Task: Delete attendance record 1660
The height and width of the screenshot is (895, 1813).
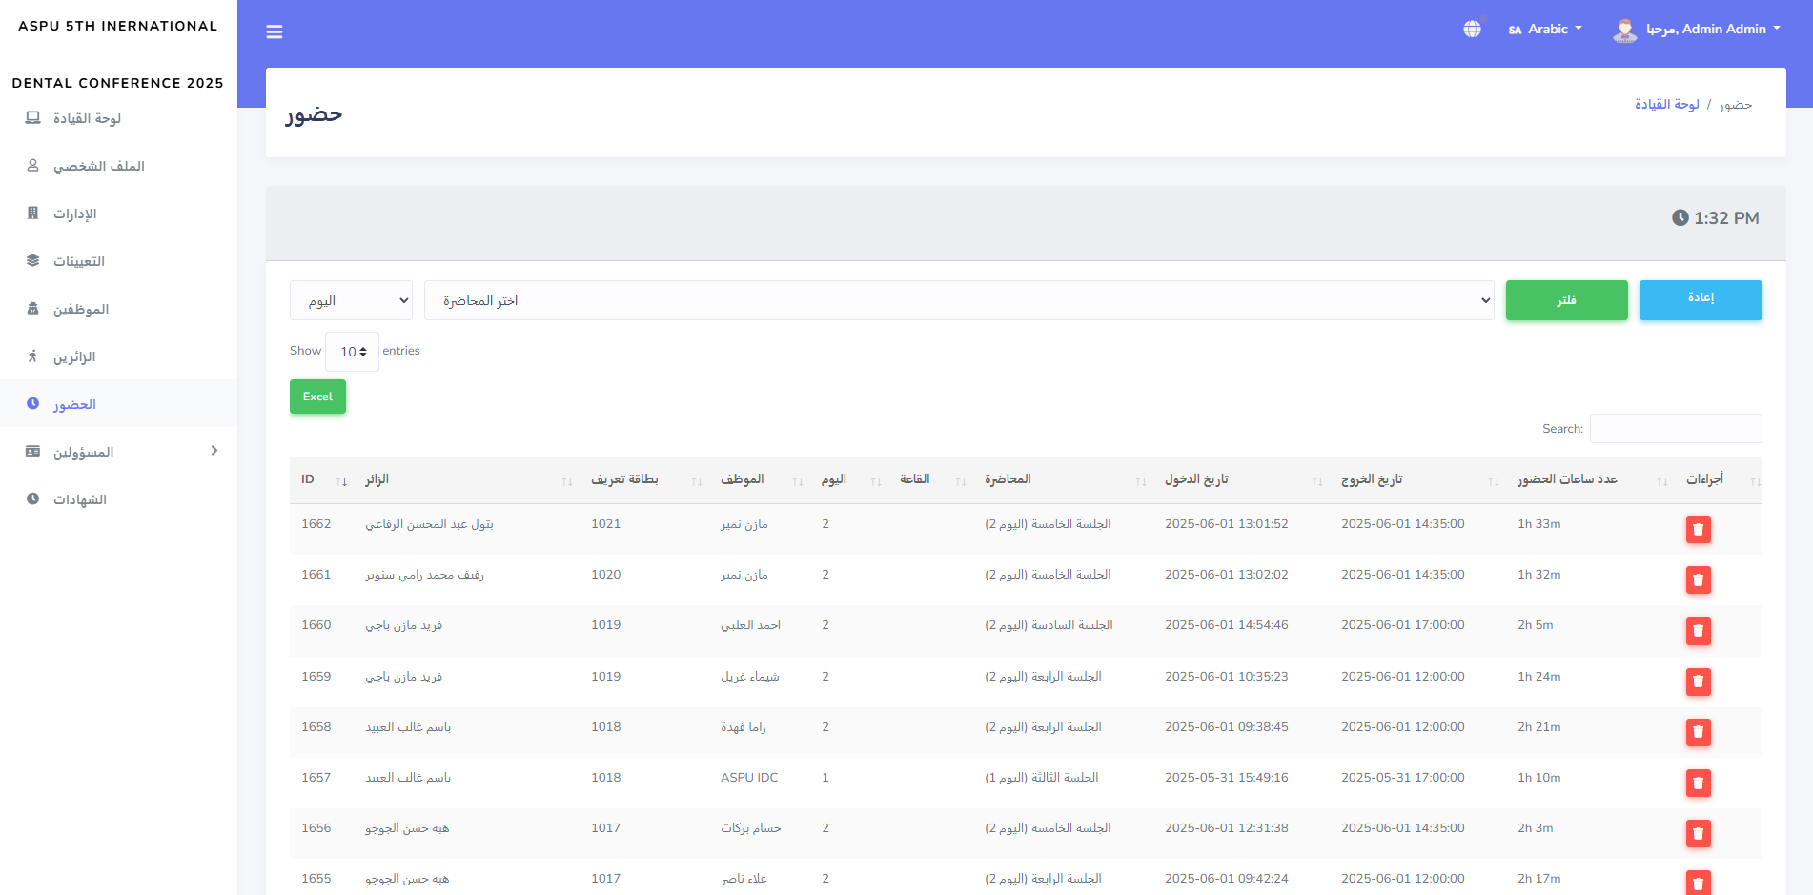Action: [x=1698, y=631]
